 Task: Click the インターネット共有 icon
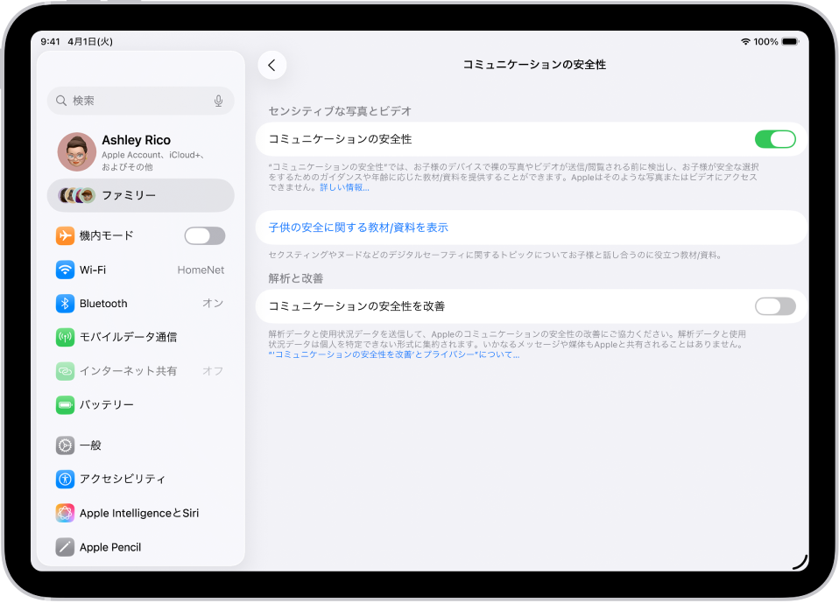64,371
